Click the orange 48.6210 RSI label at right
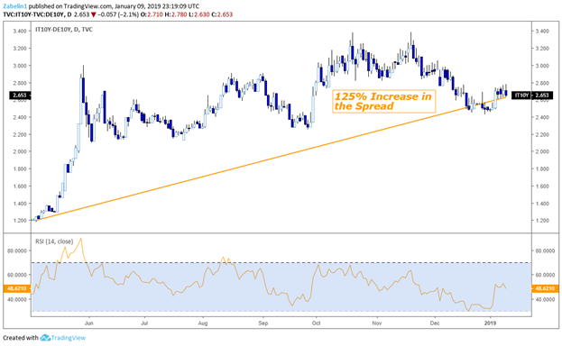This screenshot has width=562, height=346. click(x=545, y=288)
